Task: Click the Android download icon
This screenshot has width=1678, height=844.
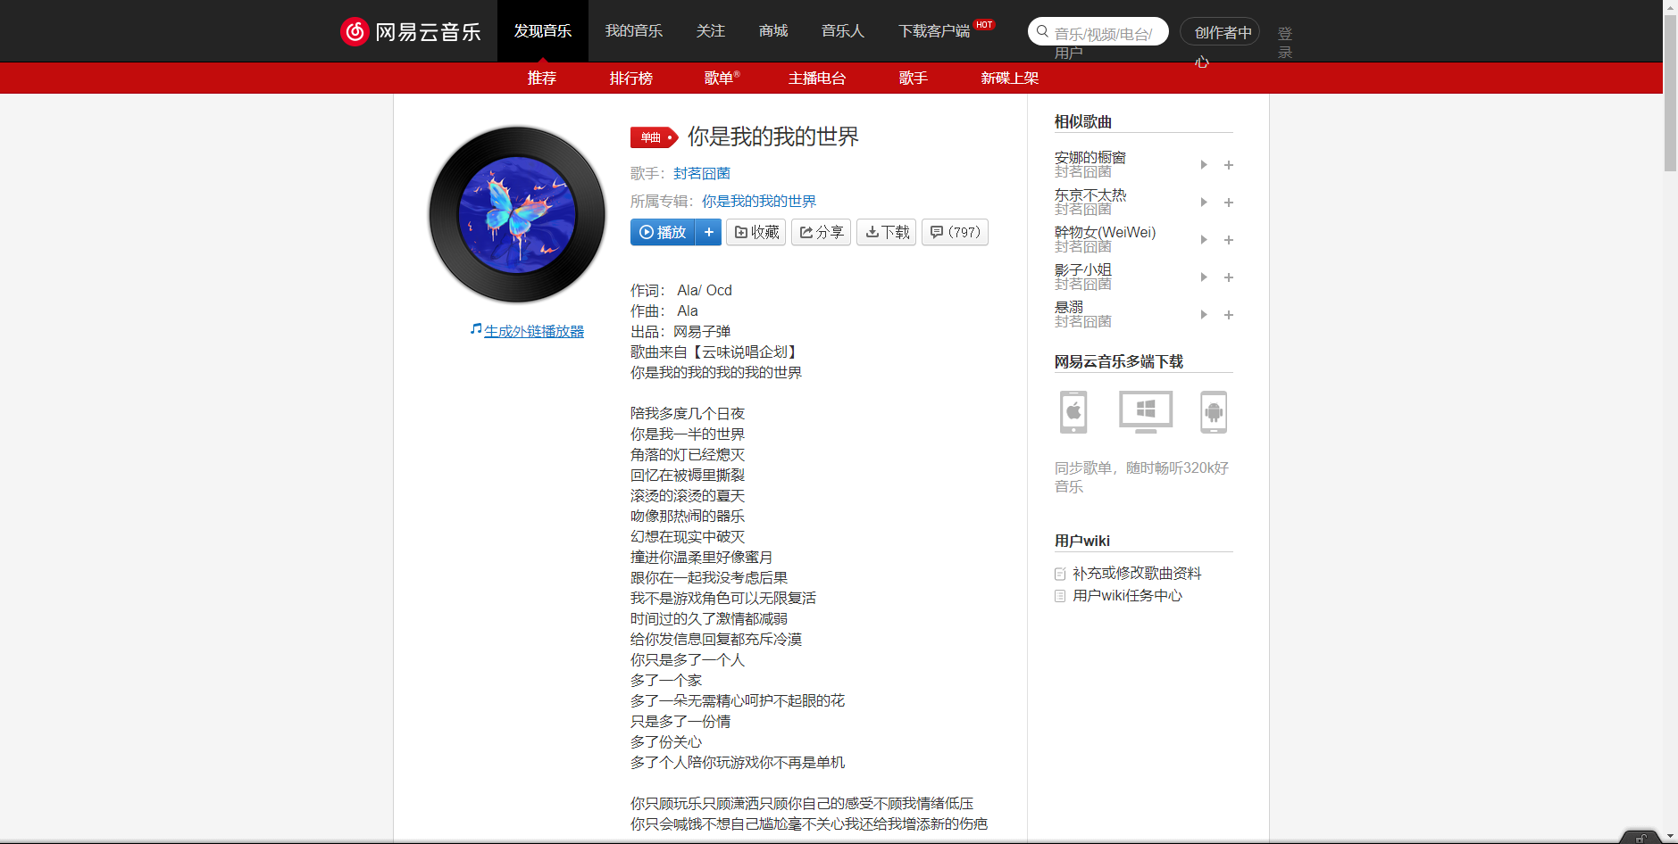Action: (x=1214, y=411)
